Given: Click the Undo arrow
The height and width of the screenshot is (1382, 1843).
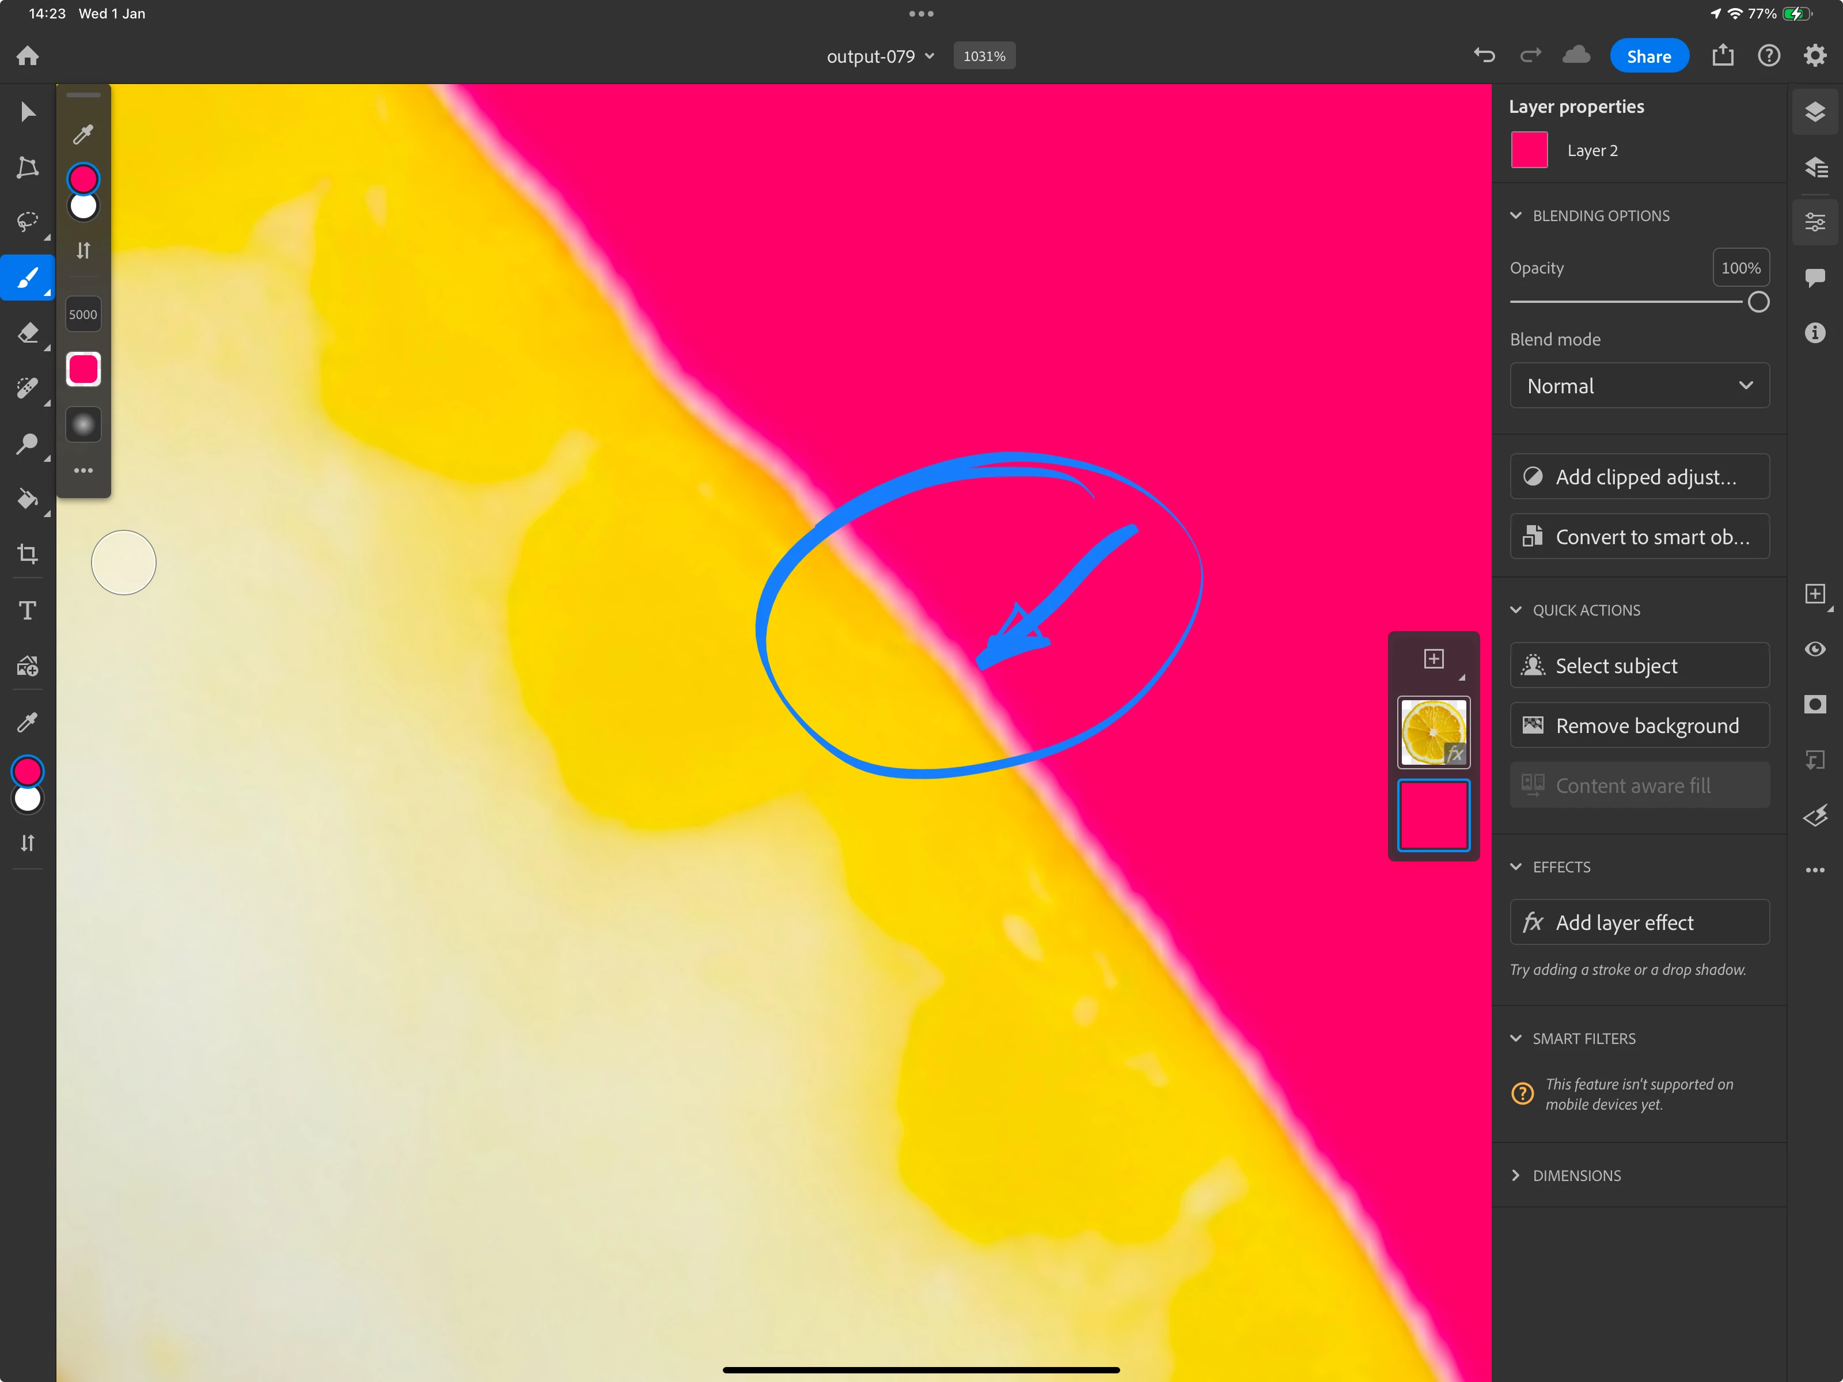Looking at the screenshot, I should tap(1484, 56).
